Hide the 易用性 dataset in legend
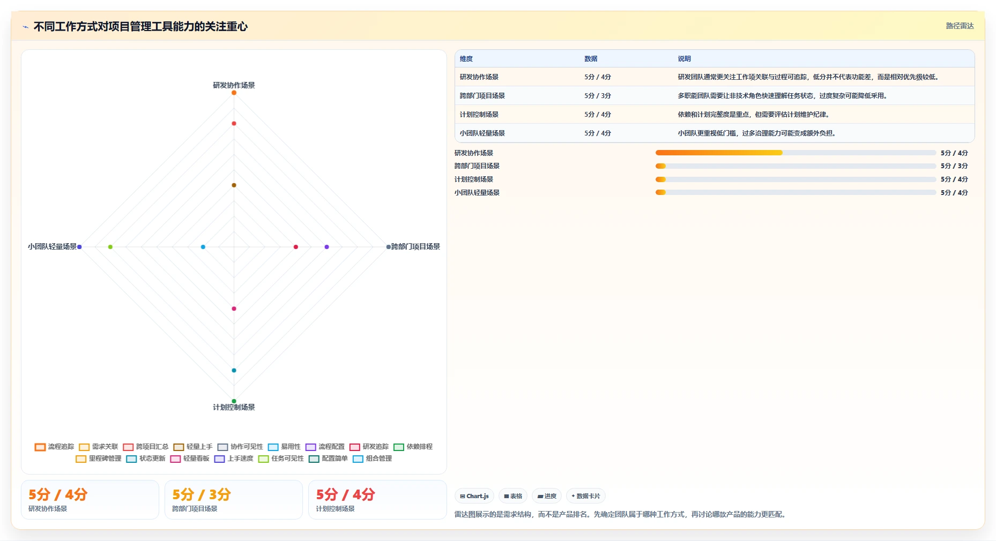The width and height of the screenshot is (996, 541). [284, 447]
